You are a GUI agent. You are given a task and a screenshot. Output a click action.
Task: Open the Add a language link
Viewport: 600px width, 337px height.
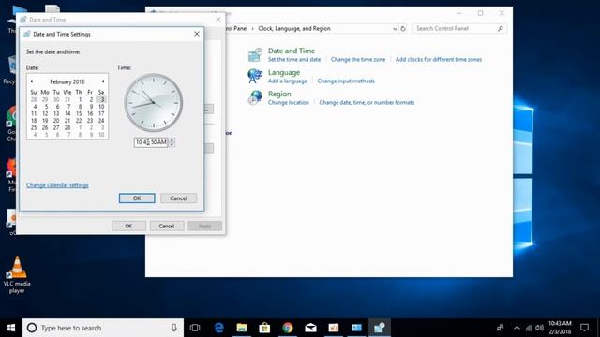click(x=288, y=81)
